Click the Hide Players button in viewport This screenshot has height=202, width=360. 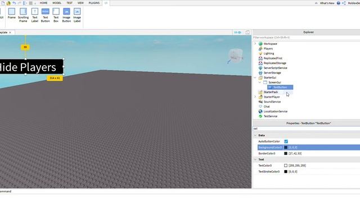click(x=31, y=67)
